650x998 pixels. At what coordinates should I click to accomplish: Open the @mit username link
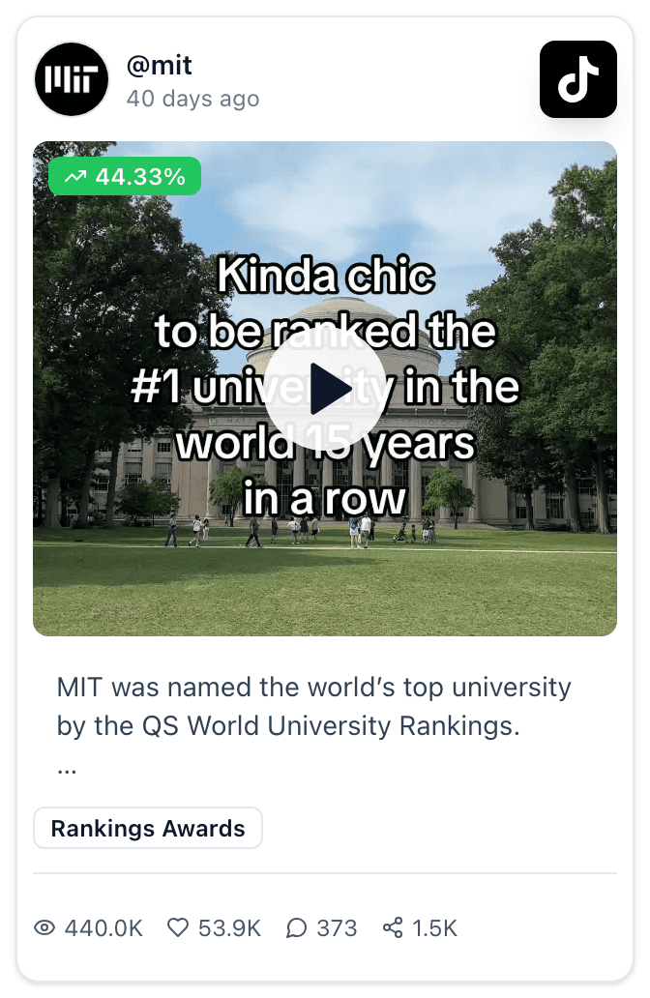160,65
